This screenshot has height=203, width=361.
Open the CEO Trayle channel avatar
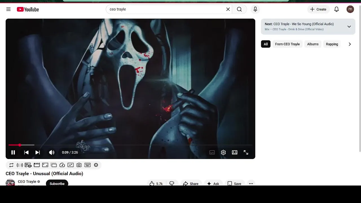10,182
